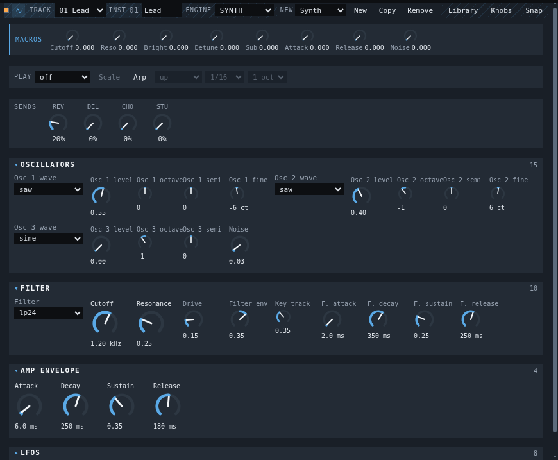The height and width of the screenshot is (460, 558).
Task: Click the Noise macro knob
Action: (x=410, y=37)
